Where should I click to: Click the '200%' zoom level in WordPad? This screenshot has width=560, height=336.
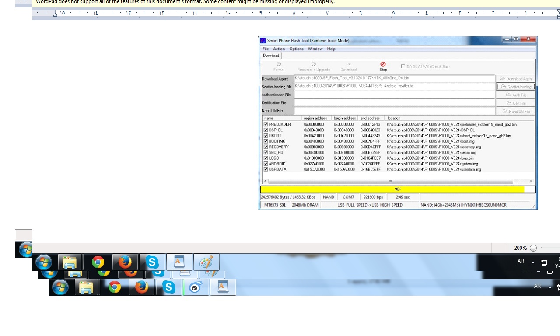pyautogui.click(x=521, y=248)
